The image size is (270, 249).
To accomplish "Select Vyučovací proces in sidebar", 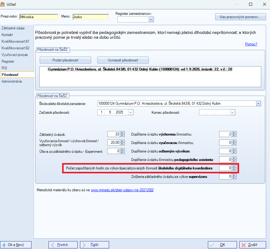I will (15, 55).
